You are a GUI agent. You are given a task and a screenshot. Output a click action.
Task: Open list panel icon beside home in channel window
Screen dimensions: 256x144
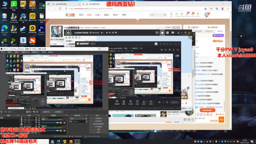point(167,33)
